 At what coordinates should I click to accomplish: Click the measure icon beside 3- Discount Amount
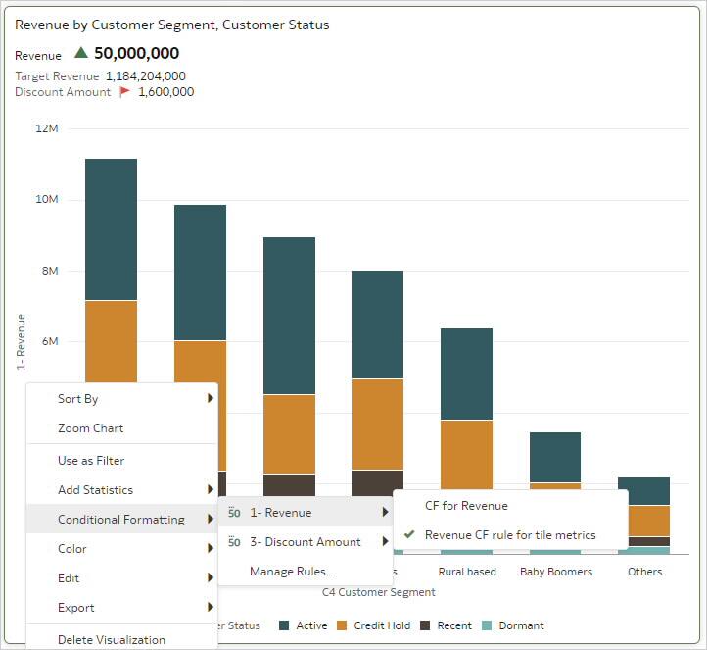point(234,542)
